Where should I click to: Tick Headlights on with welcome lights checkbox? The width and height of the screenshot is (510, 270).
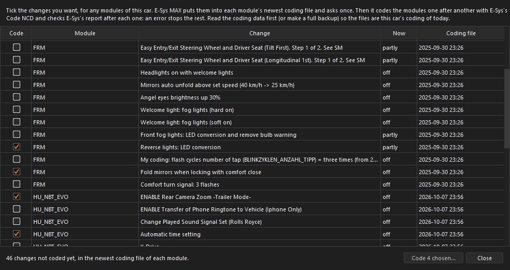click(16, 72)
